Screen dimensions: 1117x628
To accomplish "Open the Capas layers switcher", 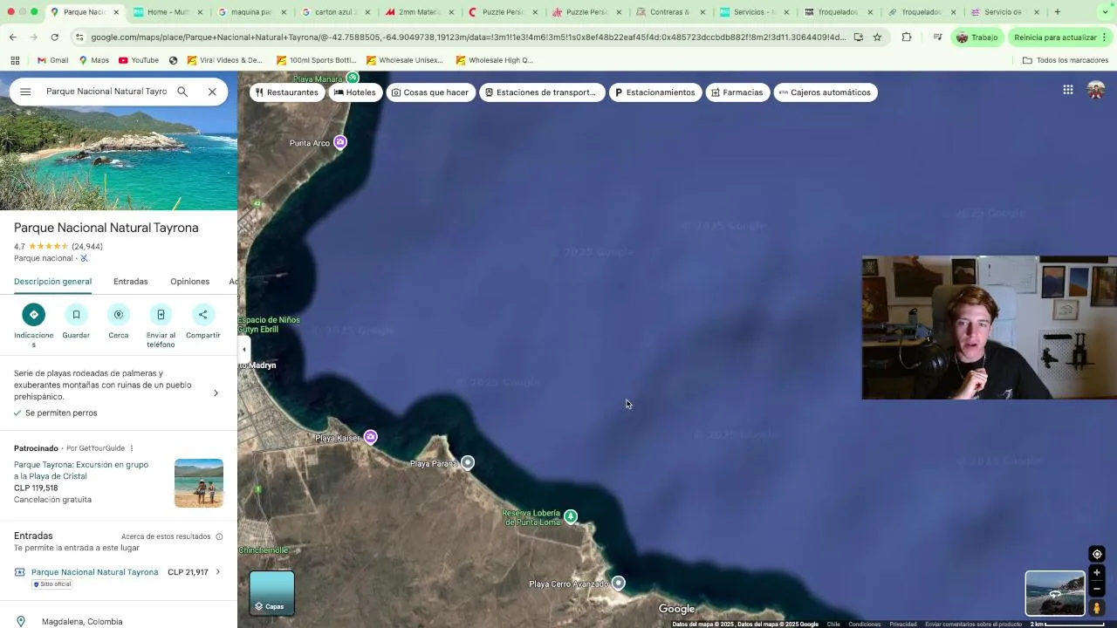I will [x=272, y=593].
